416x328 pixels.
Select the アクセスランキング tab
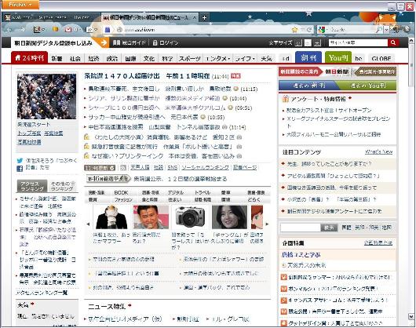32,186
